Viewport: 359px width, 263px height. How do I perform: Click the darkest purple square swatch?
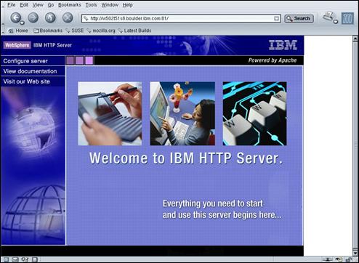[70, 60]
